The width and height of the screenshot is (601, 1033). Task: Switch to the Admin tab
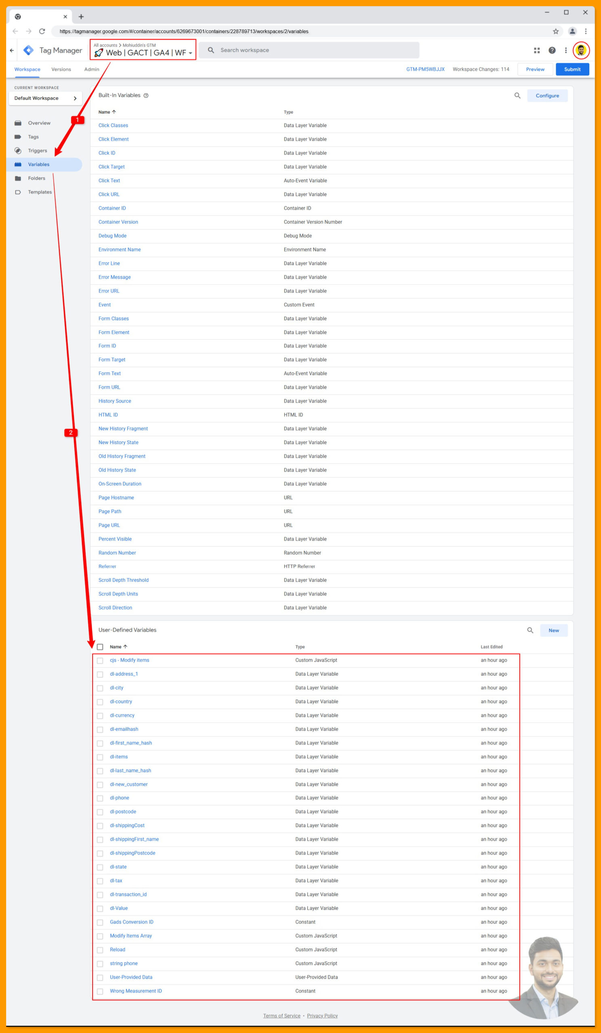[x=92, y=69]
